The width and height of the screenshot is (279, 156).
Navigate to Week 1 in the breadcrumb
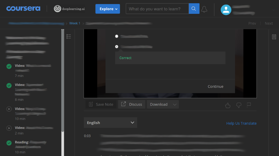(75, 23)
